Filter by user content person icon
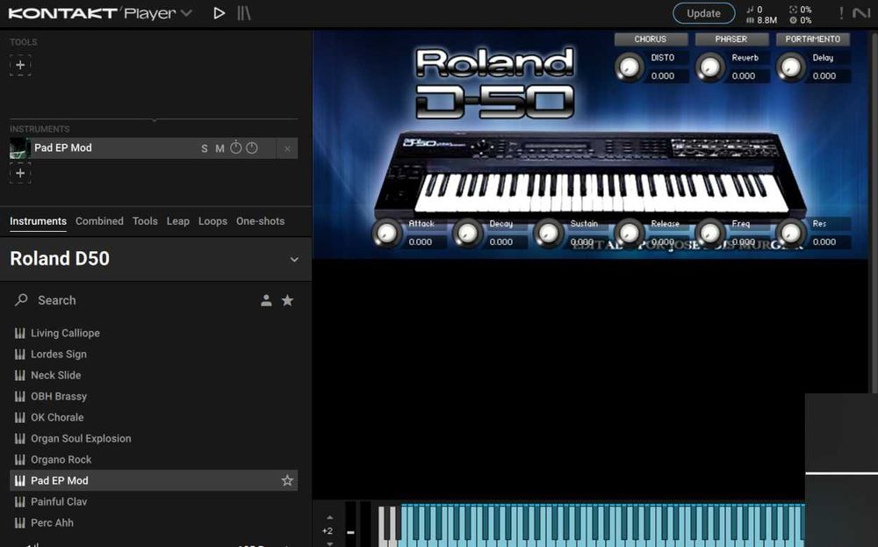 click(x=266, y=300)
